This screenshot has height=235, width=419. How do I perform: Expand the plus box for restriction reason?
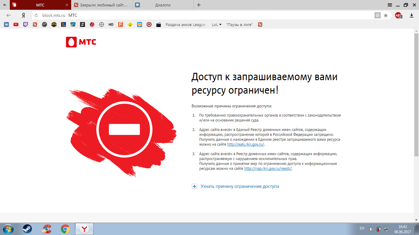(194, 186)
